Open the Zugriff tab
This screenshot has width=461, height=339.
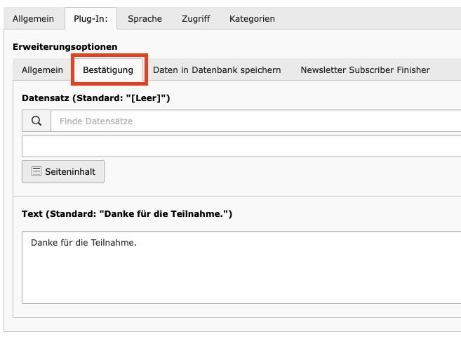pyautogui.click(x=196, y=19)
